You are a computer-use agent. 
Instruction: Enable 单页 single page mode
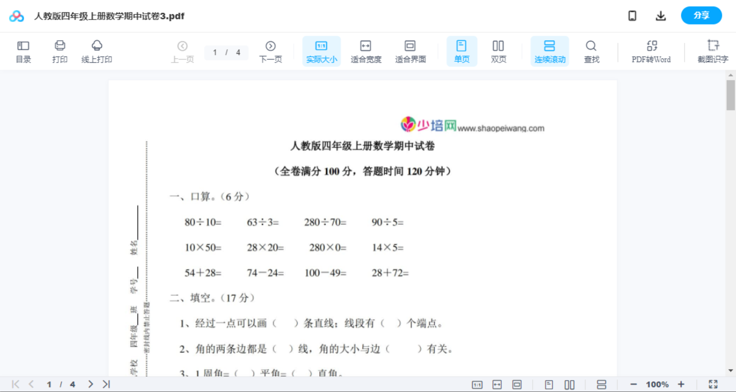point(462,51)
